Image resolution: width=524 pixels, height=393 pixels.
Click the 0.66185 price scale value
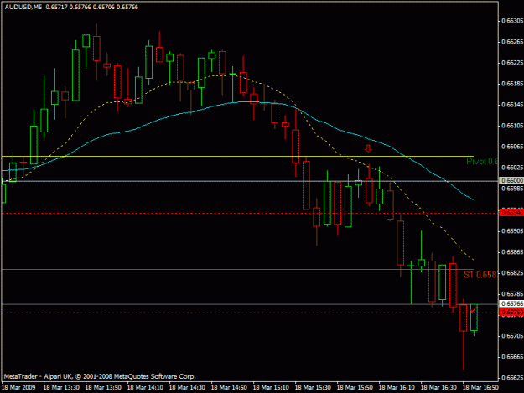[x=512, y=84]
